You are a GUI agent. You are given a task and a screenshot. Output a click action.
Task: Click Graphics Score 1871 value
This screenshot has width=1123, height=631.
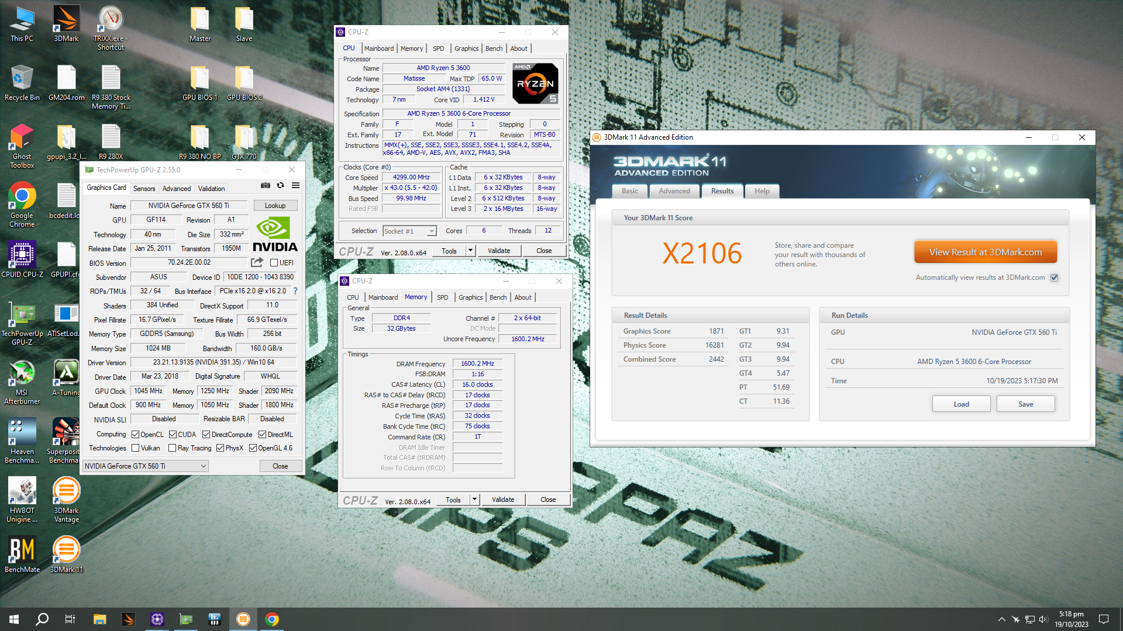tap(716, 331)
